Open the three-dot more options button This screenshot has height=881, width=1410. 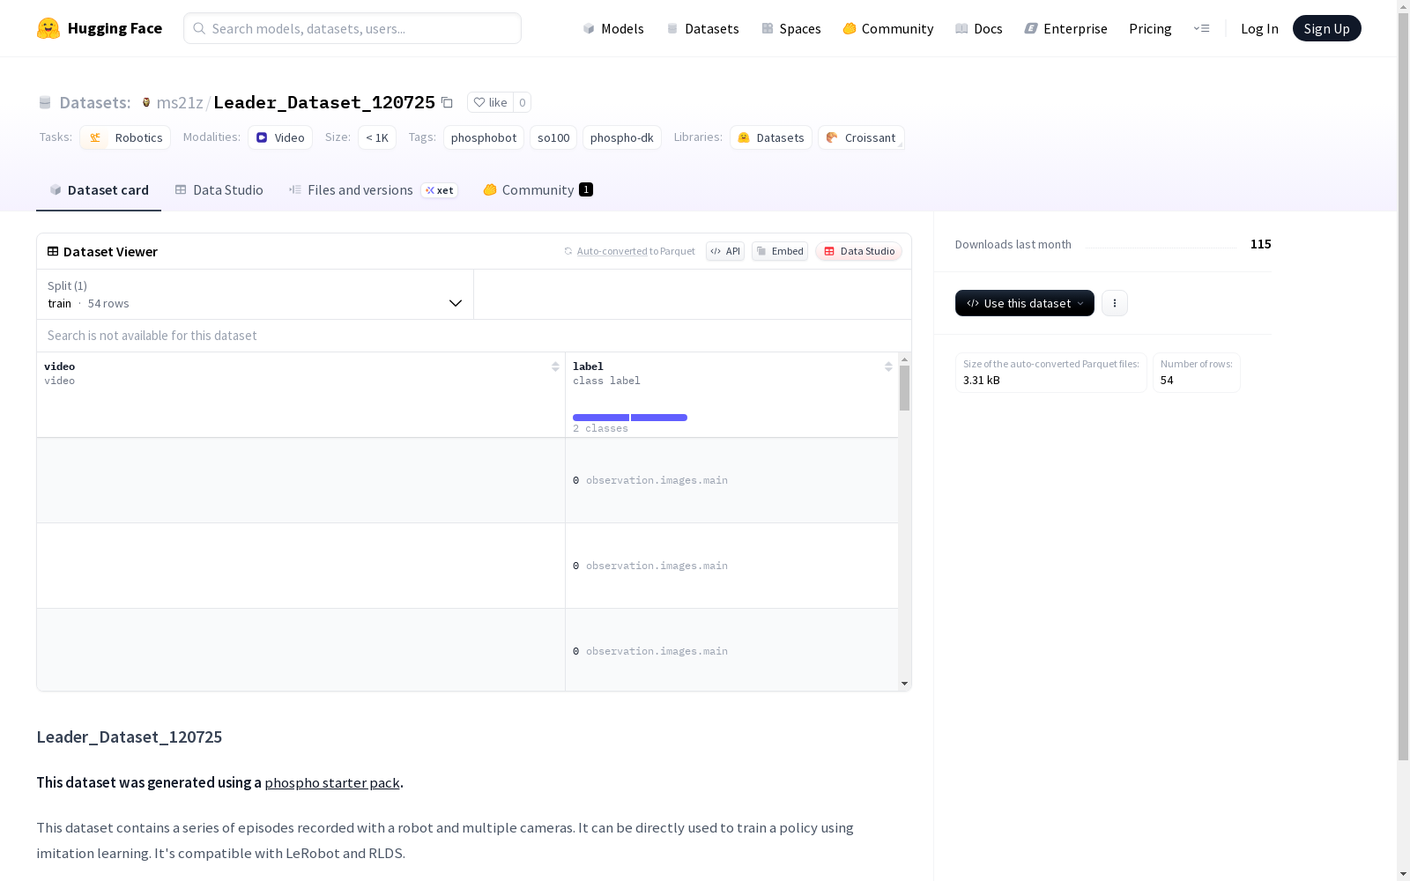click(x=1115, y=303)
